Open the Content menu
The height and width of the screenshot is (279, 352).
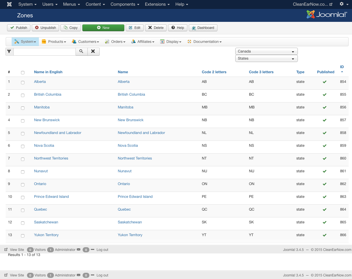pos(95,4)
